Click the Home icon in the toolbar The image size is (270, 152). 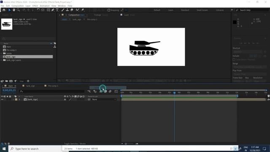tap(4, 10)
